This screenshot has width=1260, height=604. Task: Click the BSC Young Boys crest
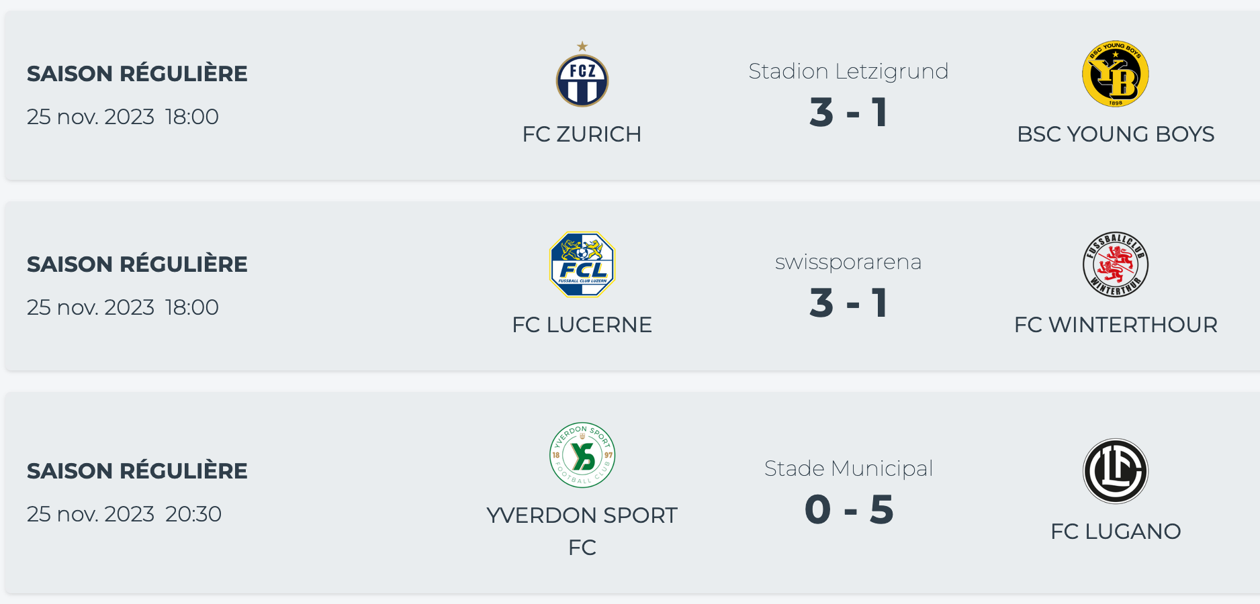pyautogui.click(x=1115, y=74)
